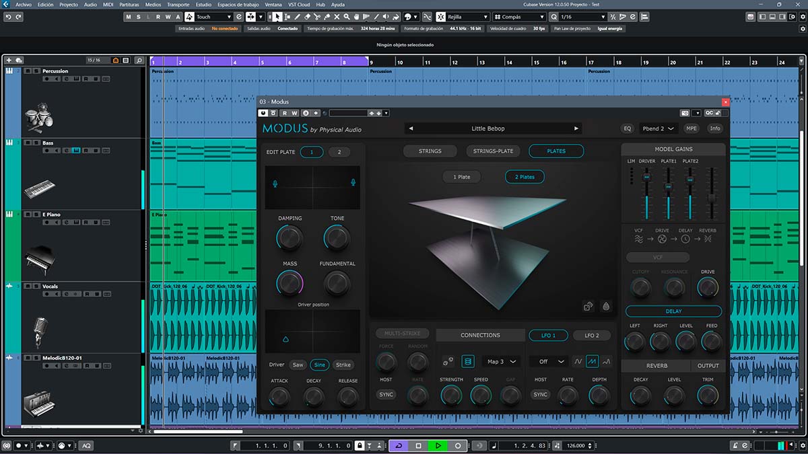Click the Record button in the transport bar
Viewport: 808px width, 454px height.
point(458,445)
